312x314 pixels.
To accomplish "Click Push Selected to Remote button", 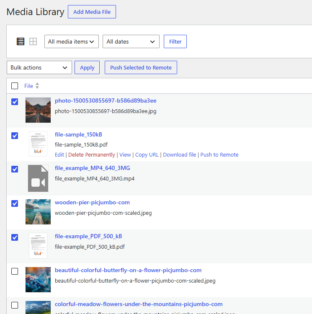I will click(141, 67).
